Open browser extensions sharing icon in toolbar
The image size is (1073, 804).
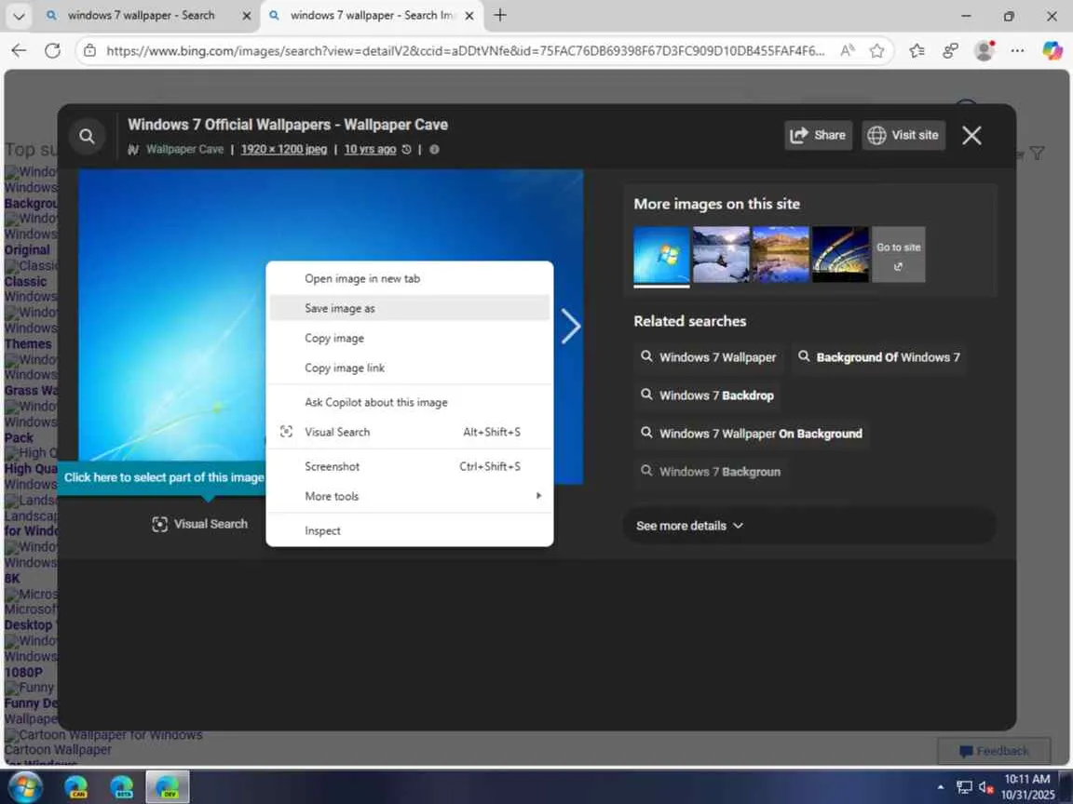(950, 50)
